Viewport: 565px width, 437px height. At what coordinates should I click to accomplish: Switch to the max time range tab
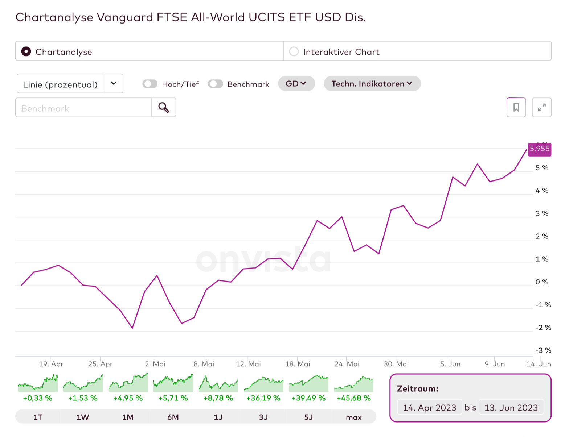353,417
